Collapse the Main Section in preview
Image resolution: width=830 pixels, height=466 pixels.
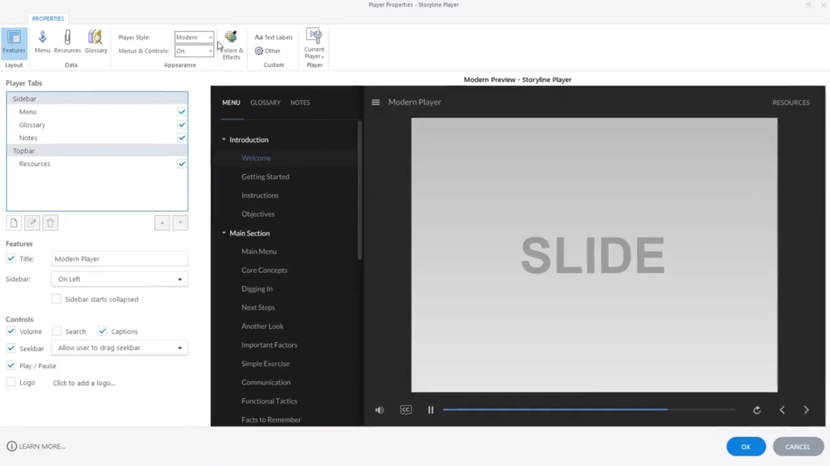pos(224,233)
